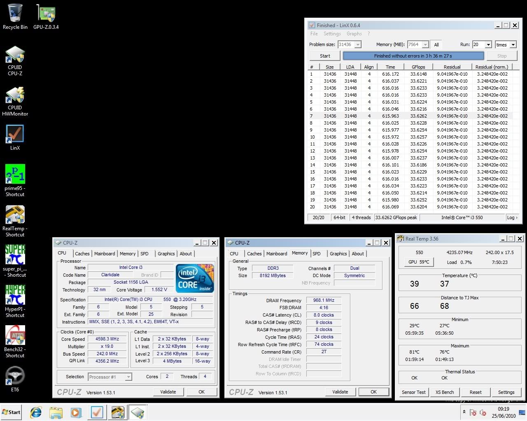Image resolution: width=527 pixels, height=421 pixels.
Task: Click the GPU 59°C button in Real Temp
Action: tap(419, 262)
